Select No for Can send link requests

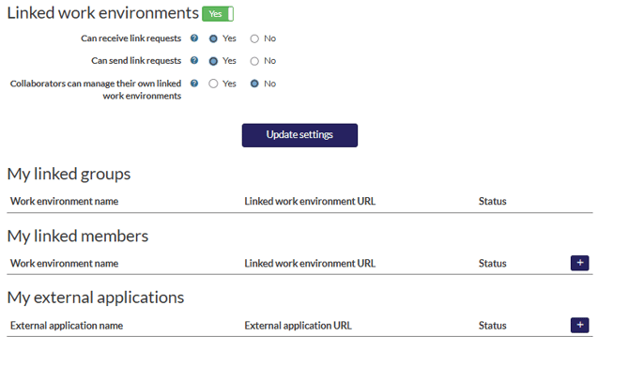click(254, 61)
